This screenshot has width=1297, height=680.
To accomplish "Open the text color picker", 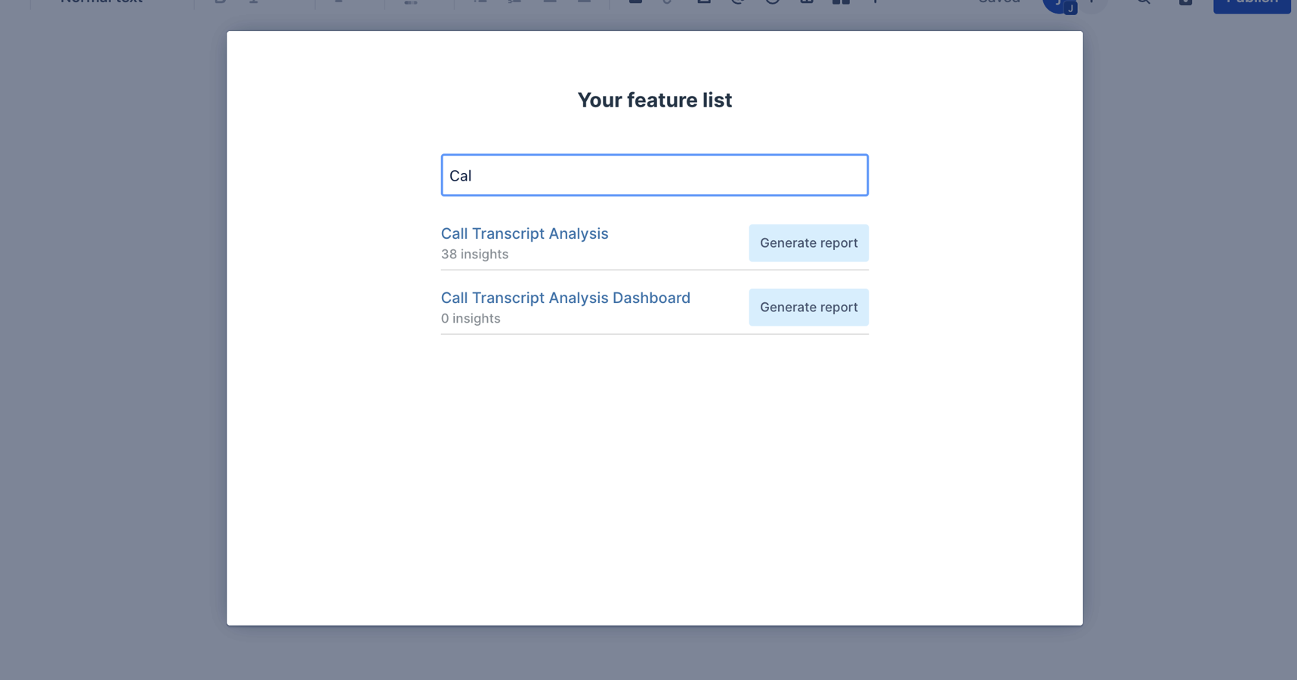I will (338, 2).
